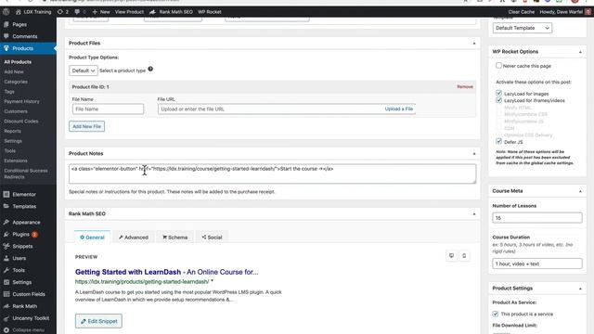This screenshot has height=334, width=594.
Task: Click the Uncanny Toolkit sidebar icon
Action: (6, 318)
